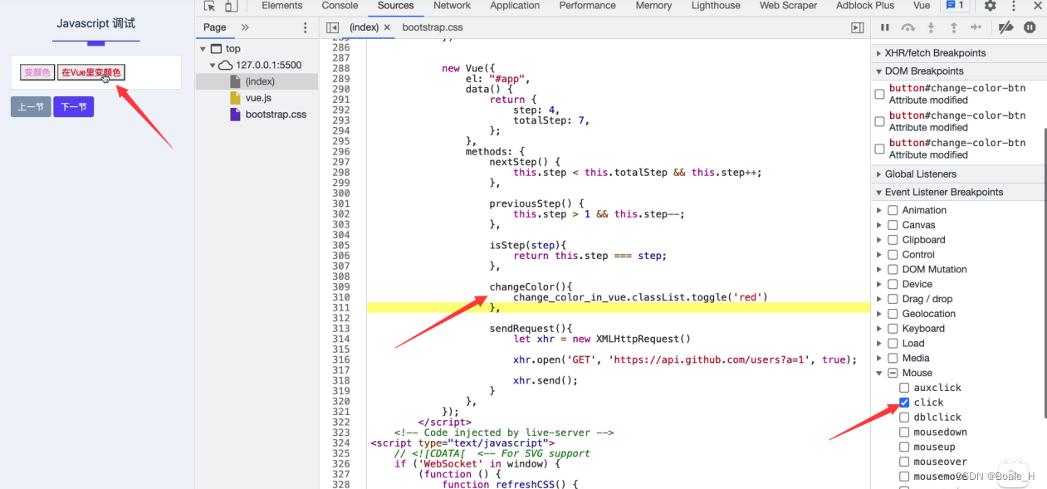Expand the Global Listeners section

click(x=879, y=174)
